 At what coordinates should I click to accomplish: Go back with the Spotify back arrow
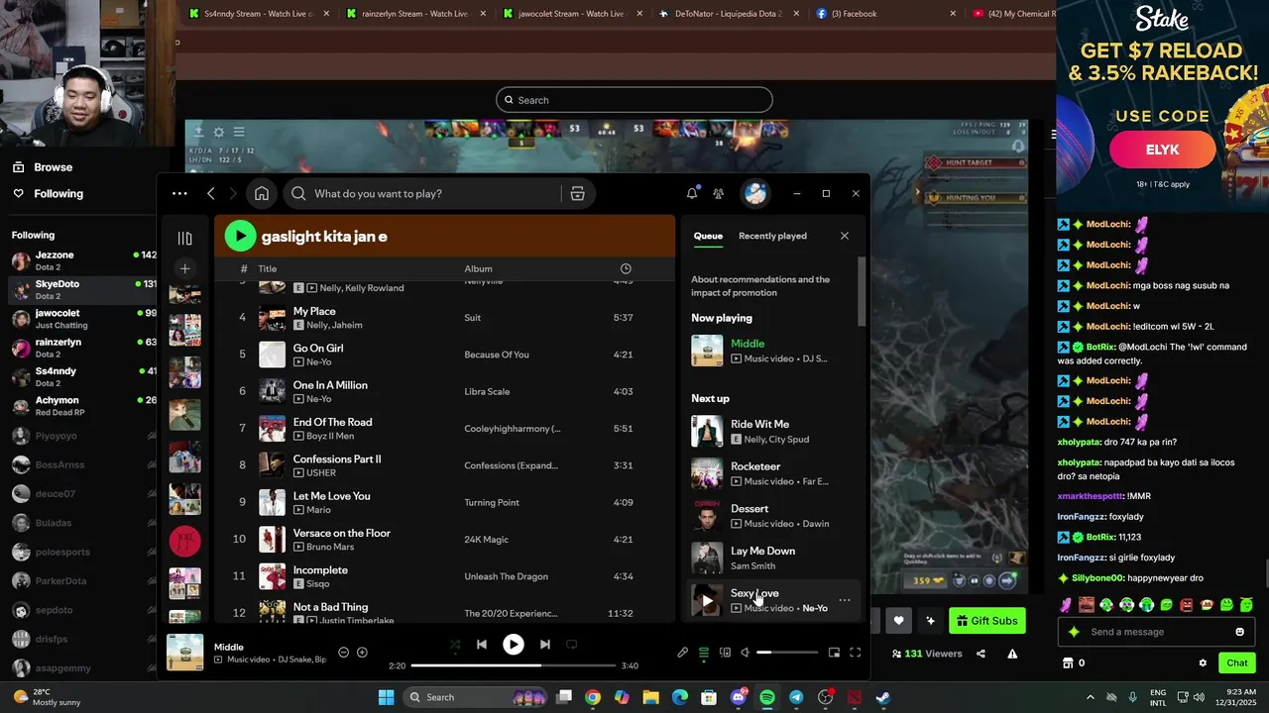[x=211, y=193]
